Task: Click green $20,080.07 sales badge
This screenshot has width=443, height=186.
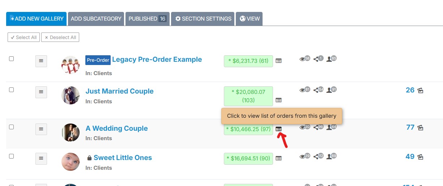Action: pos(248,96)
